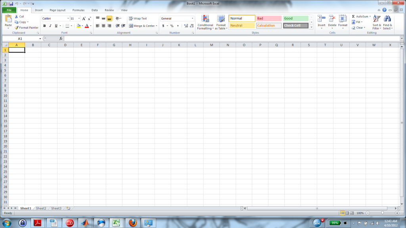
Task: Open Find & Select binoculars tool
Action: pyautogui.click(x=388, y=22)
